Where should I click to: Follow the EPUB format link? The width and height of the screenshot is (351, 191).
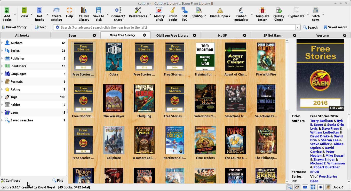pos(315,172)
